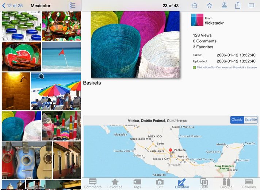Open the flickstackr username link
Screen dimensions: 260x190
click(214, 23)
